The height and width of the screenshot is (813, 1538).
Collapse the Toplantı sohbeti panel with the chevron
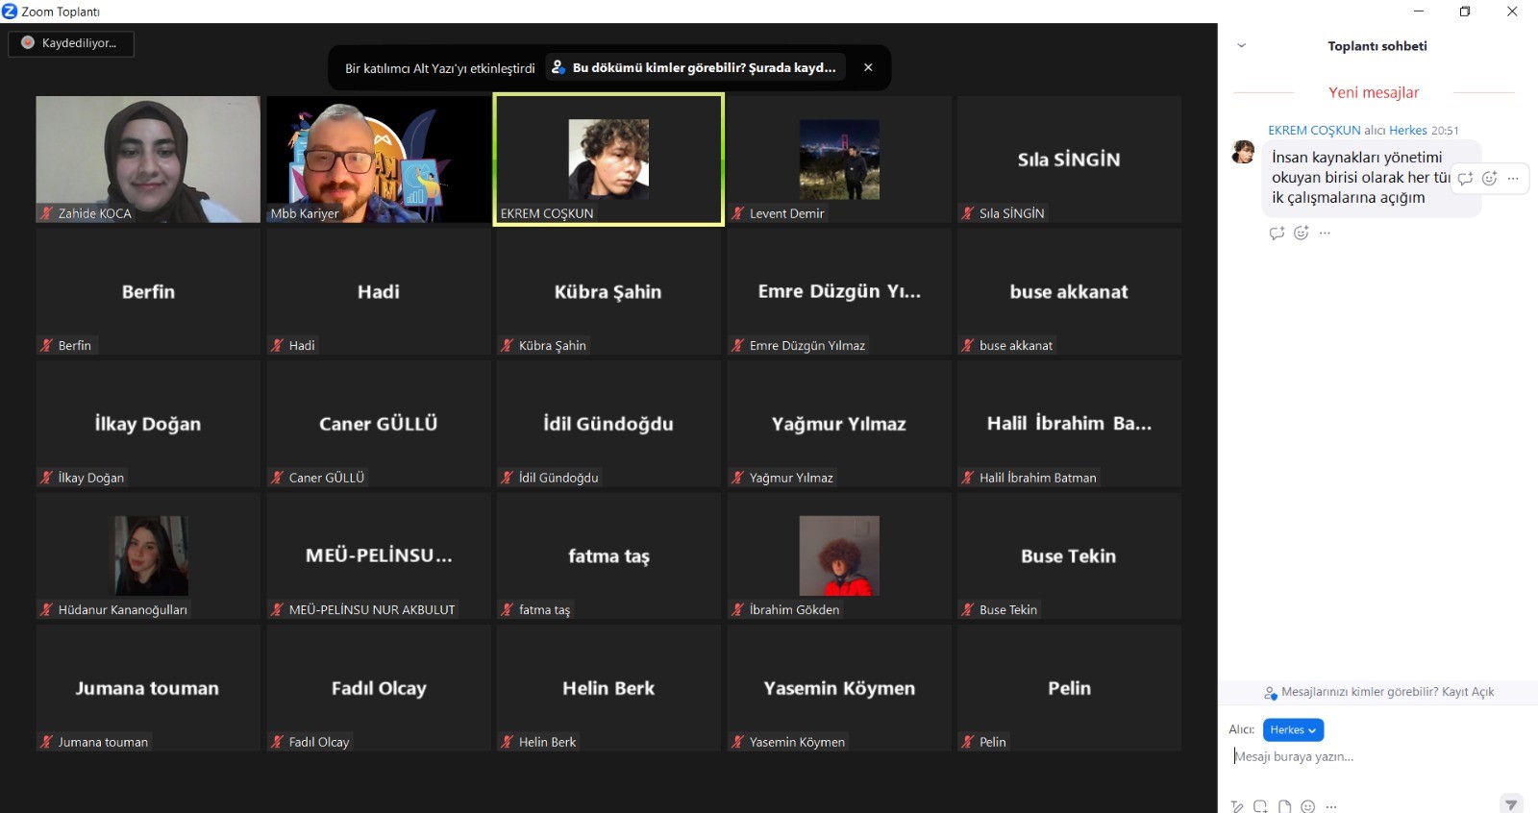point(1241,45)
